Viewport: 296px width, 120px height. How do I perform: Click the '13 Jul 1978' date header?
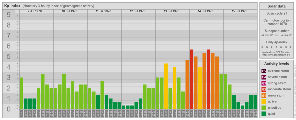tap(171, 11)
